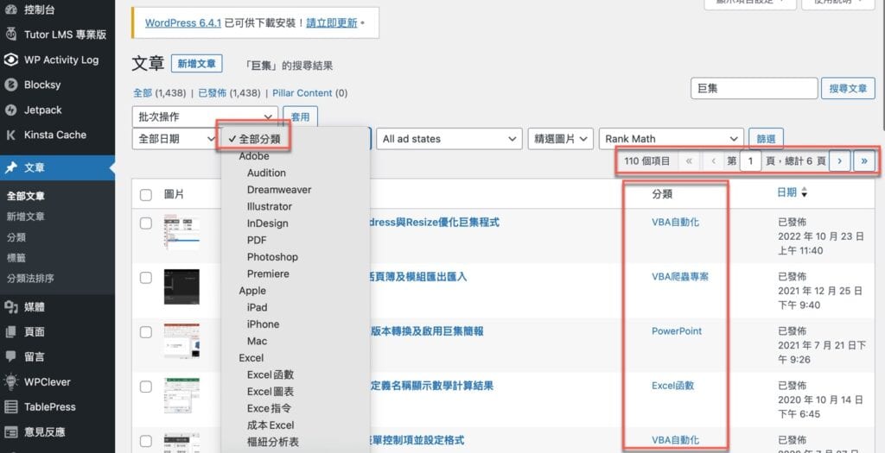Screen dimensions: 885x453
Task: Click the 新增文章 button beside title
Action: click(x=197, y=64)
